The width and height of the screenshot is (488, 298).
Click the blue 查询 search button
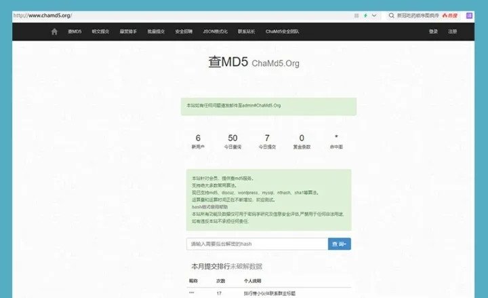pyautogui.click(x=340, y=244)
